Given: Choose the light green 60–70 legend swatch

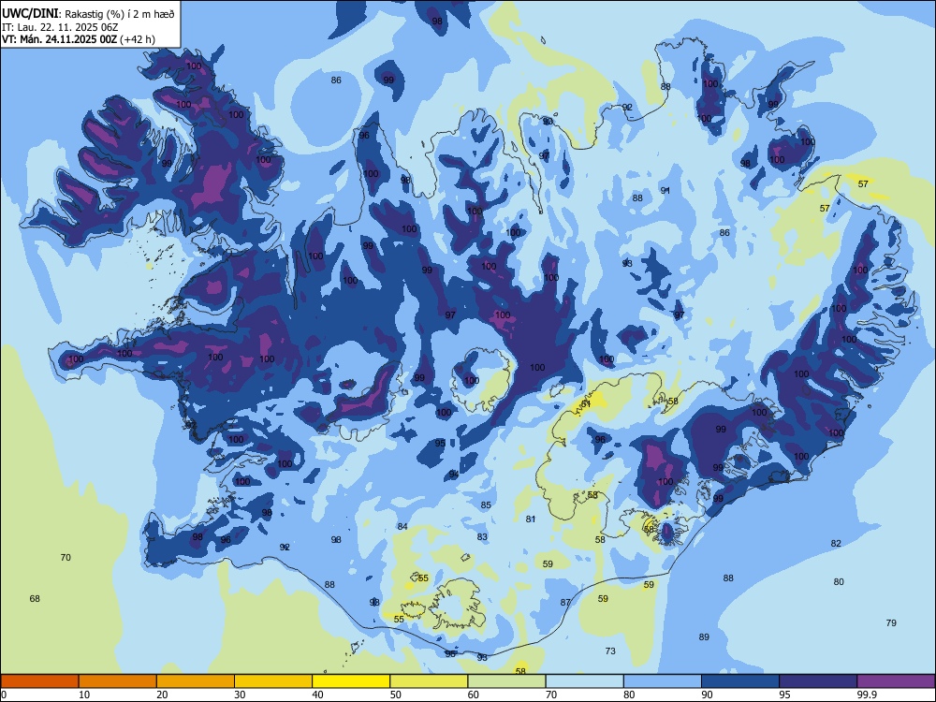Looking at the screenshot, I should pyautogui.click(x=506, y=681).
